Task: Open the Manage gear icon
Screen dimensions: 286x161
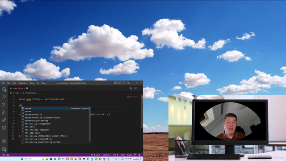Action: (4, 149)
